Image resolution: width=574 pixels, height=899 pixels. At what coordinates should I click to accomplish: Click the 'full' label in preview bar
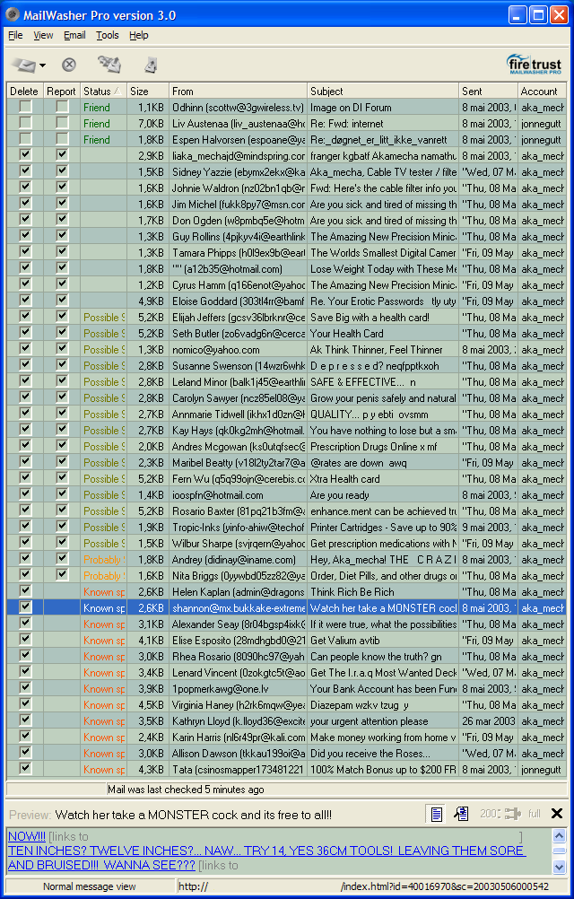534,814
